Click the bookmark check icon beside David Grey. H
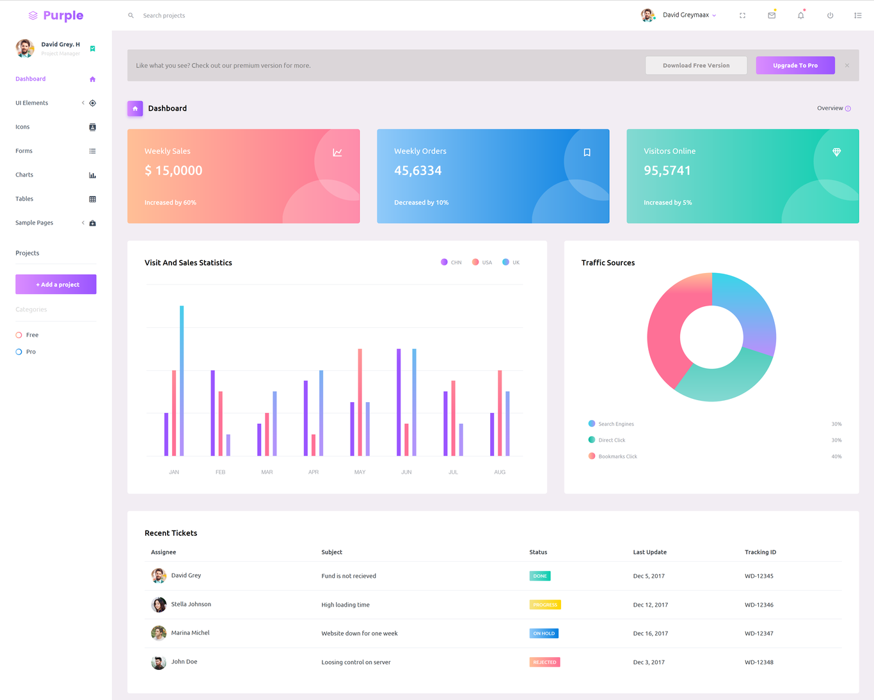Screen dimensions: 874x700 (x=93, y=49)
